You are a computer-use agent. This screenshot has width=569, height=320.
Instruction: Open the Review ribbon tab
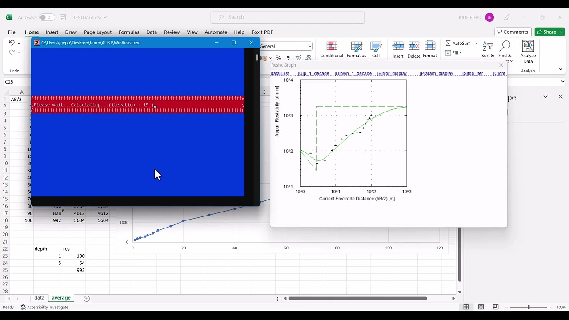[x=172, y=32]
